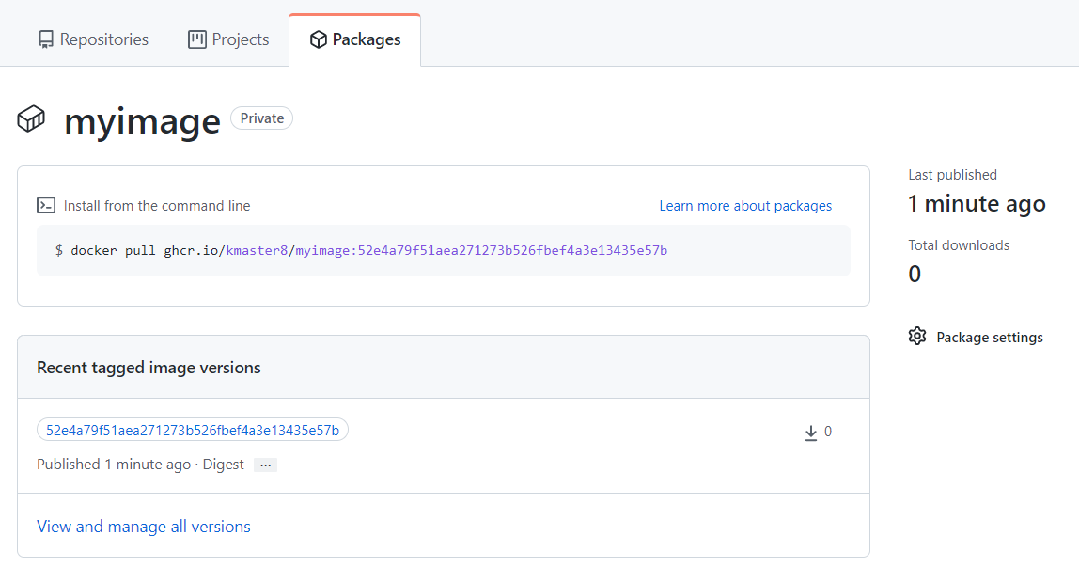Click 'Install from the command line' text
The height and width of the screenshot is (567, 1079).
tap(157, 206)
